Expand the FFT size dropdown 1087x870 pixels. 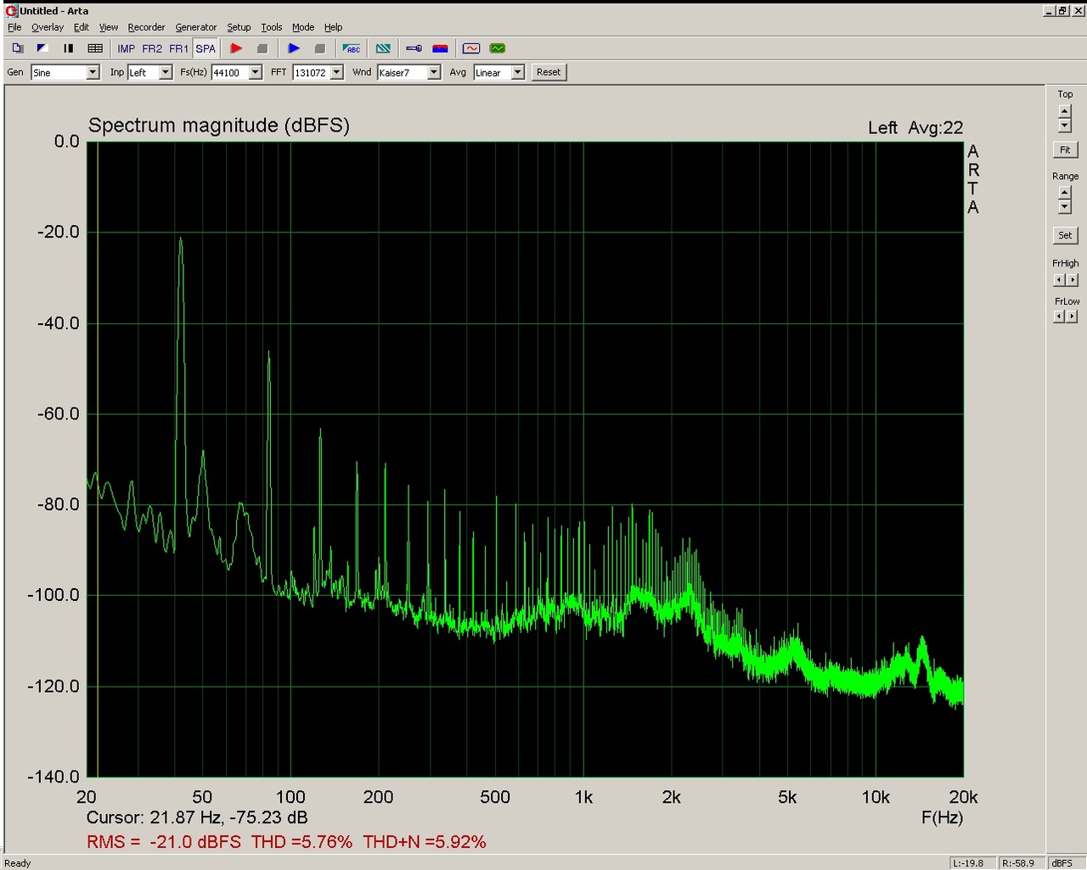(x=337, y=73)
